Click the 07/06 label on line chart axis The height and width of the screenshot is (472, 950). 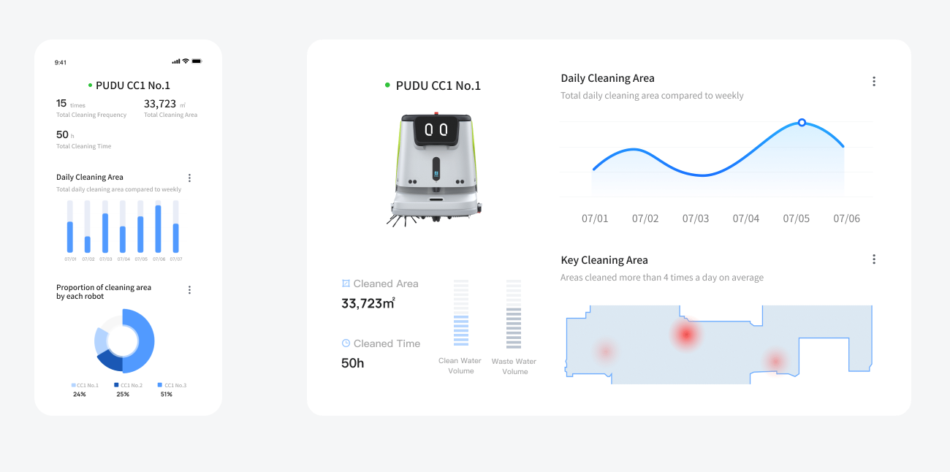point(847,218)
